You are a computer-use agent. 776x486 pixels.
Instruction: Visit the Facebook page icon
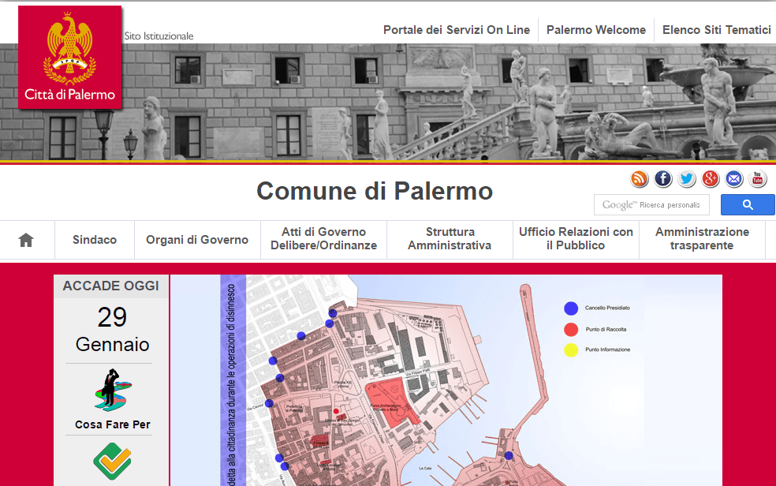pos(663,179)
